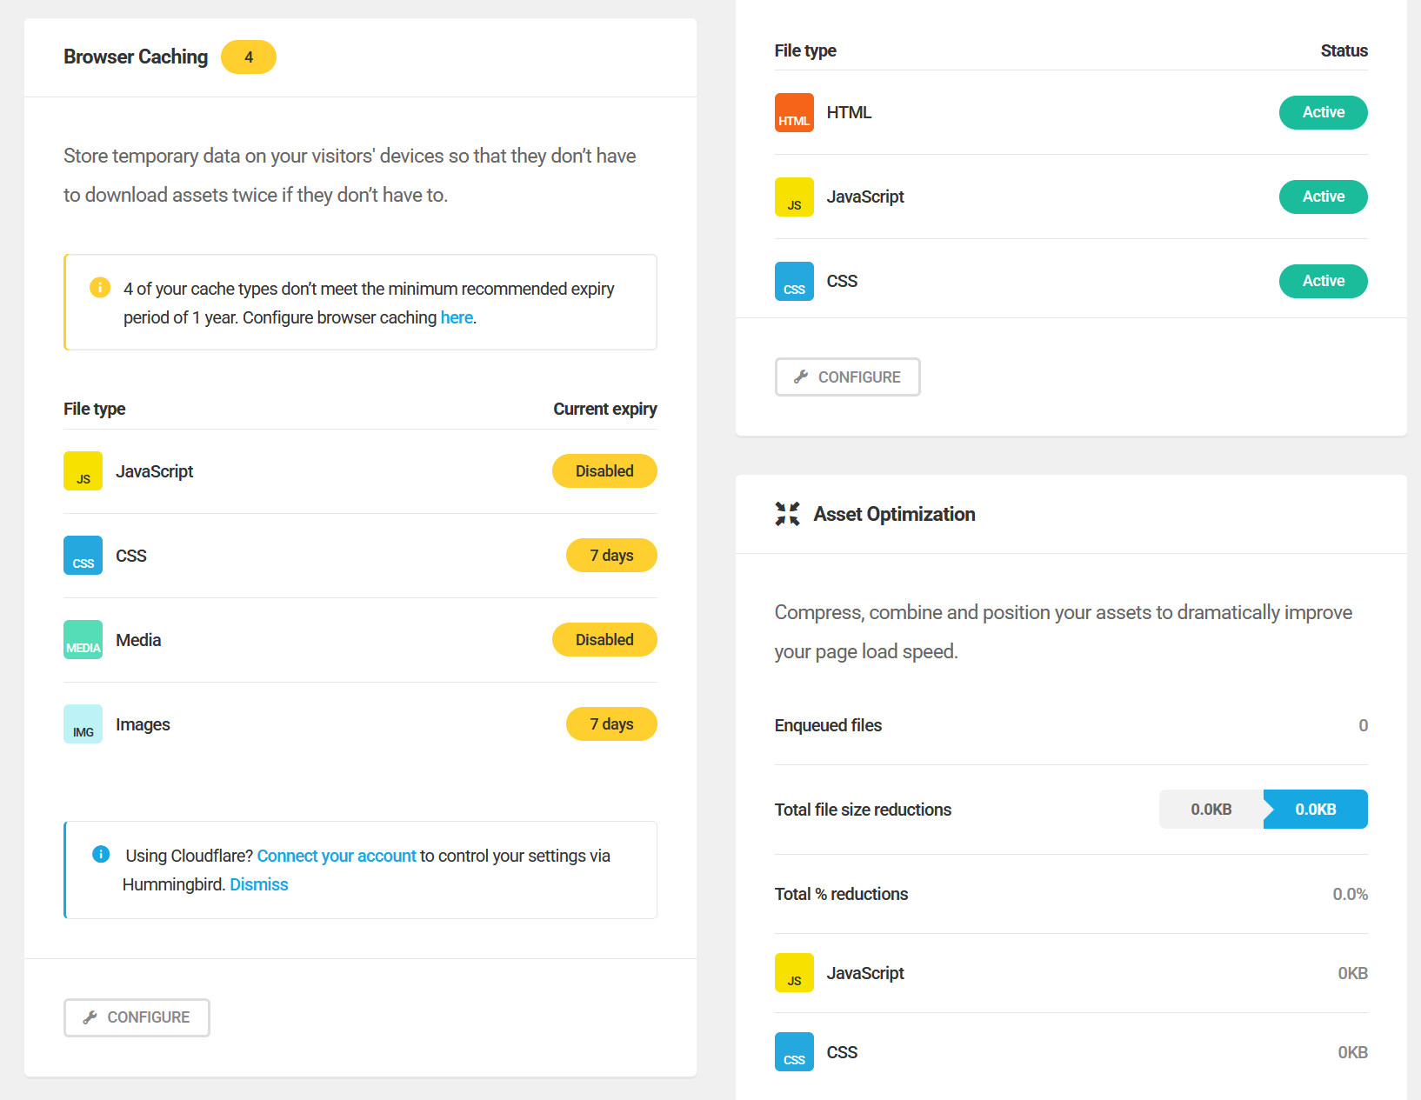Click the 7 days expiry badge for Images
This screenshot has height=1100, width=1421.
pyautogui.click(x=611, y=724)
